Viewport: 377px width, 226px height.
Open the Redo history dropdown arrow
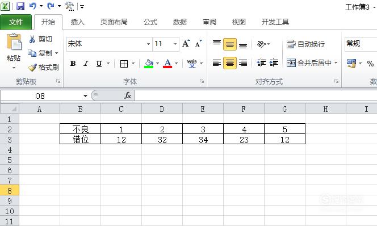point(59,6)
